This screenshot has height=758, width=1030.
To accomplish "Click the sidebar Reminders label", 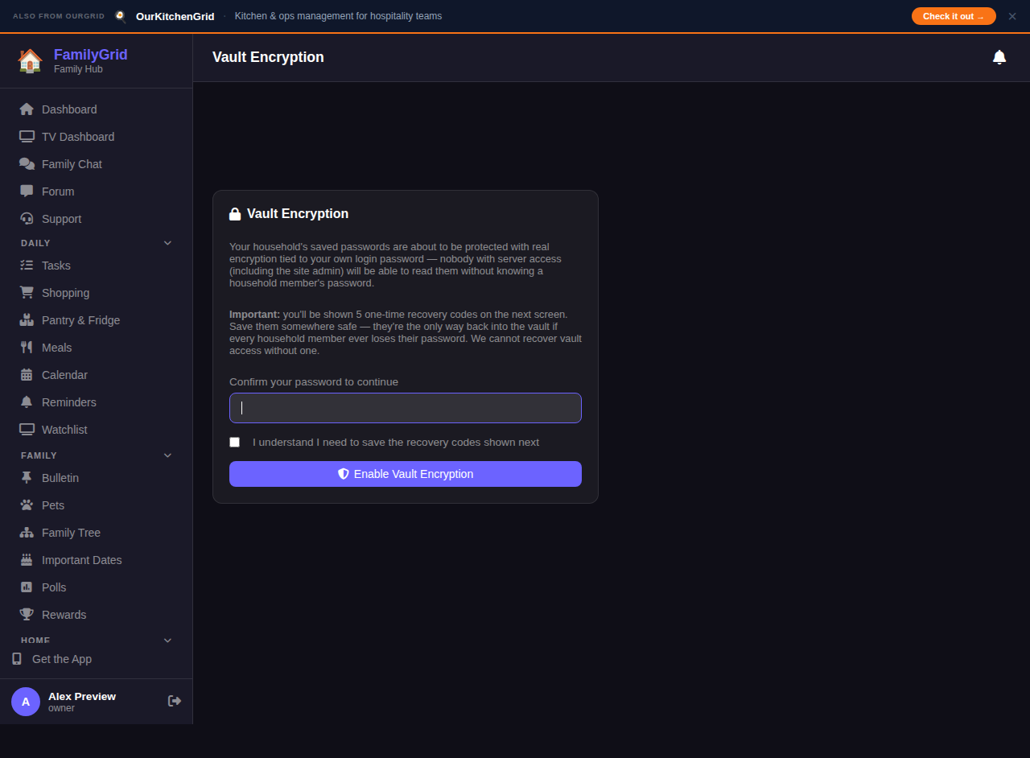I will (69, 402).
